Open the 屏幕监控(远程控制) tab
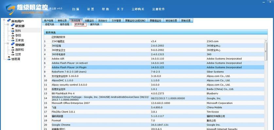This screenshot has height=130, width=274. pyautogui.click(x=135, y=20)
